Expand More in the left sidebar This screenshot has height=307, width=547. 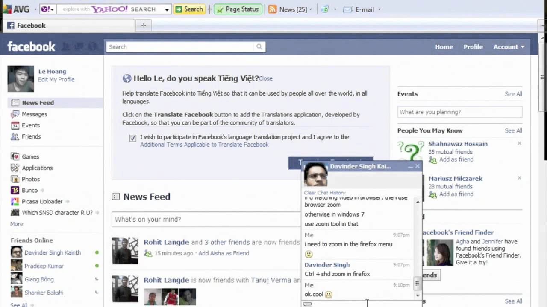pos(17,224)
